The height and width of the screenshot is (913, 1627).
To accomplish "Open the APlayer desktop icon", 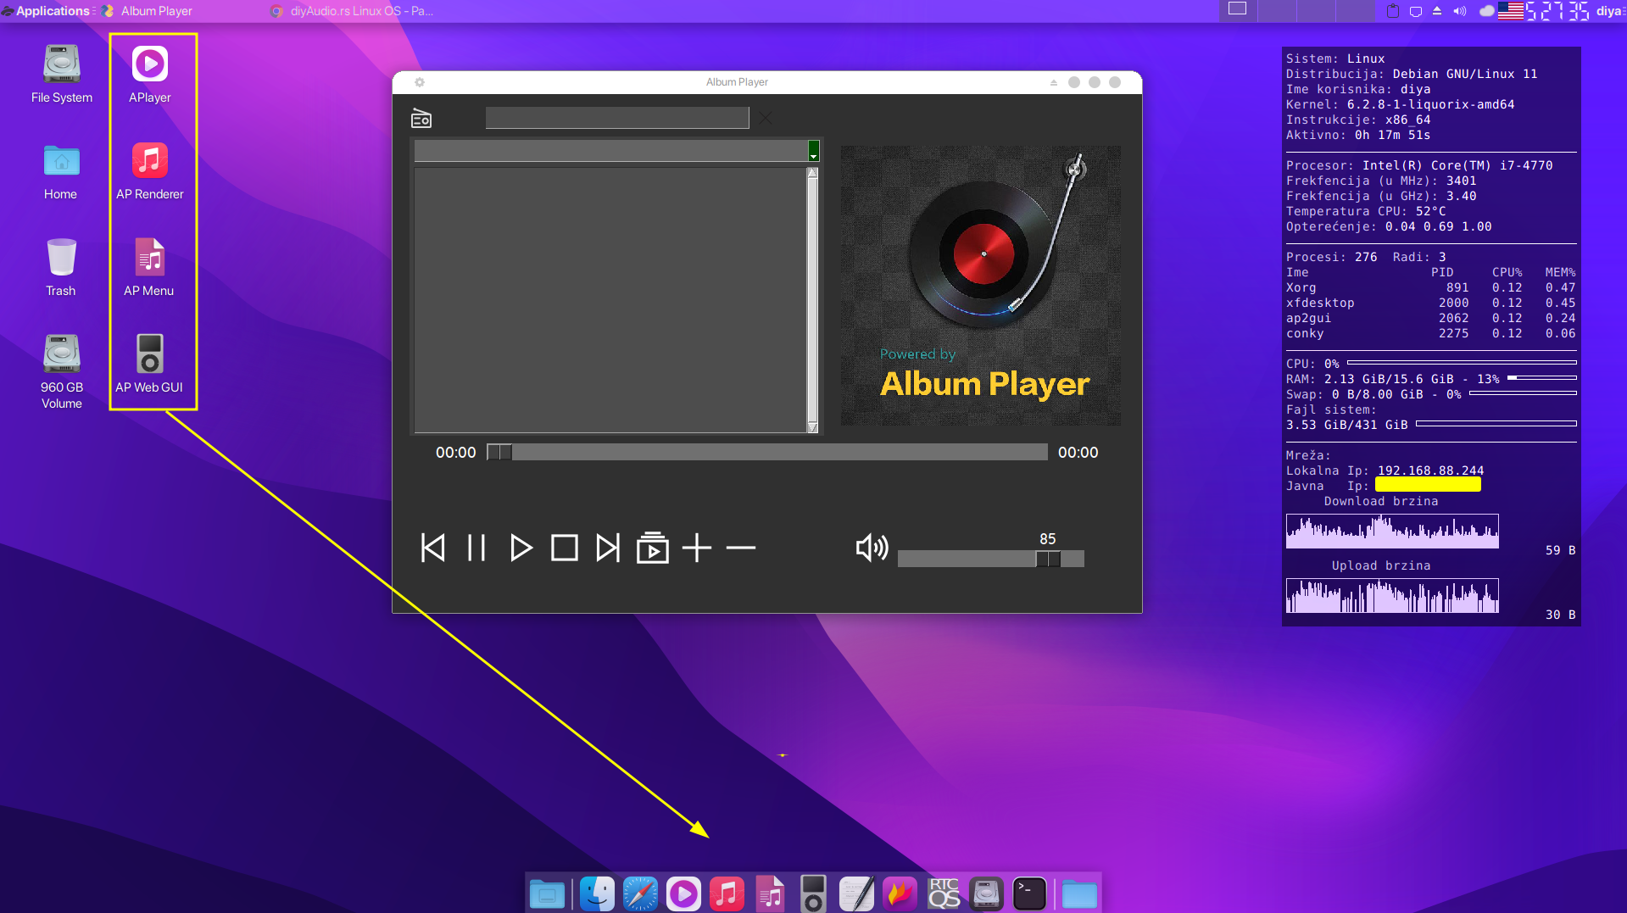I will pos(150,75).
